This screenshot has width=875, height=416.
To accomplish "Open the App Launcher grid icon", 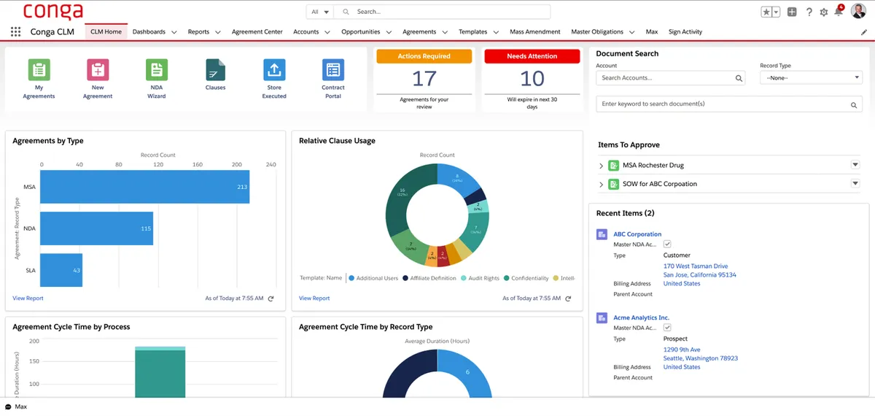I will coord(16,32).
